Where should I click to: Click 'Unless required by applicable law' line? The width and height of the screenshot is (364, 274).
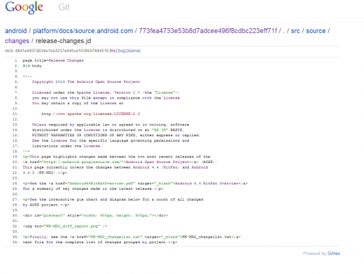(111, 125)
